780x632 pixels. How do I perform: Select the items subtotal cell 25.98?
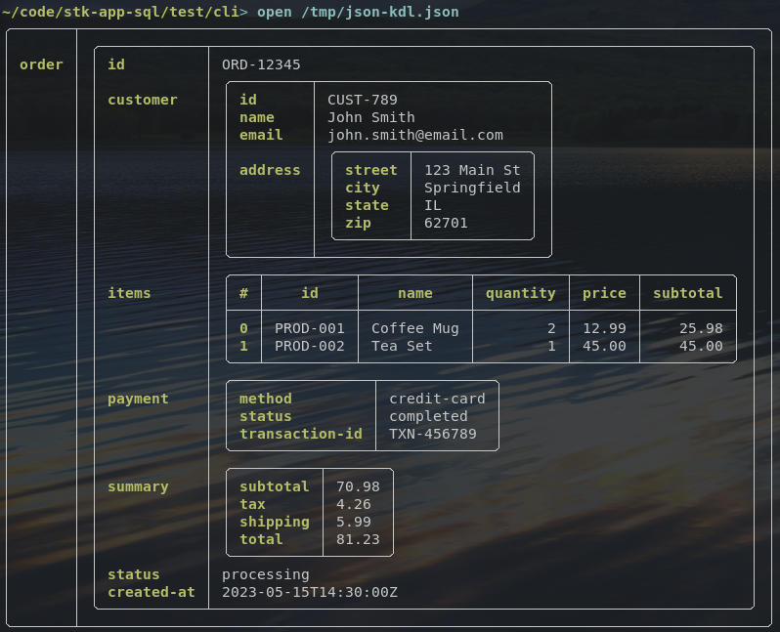701,328
